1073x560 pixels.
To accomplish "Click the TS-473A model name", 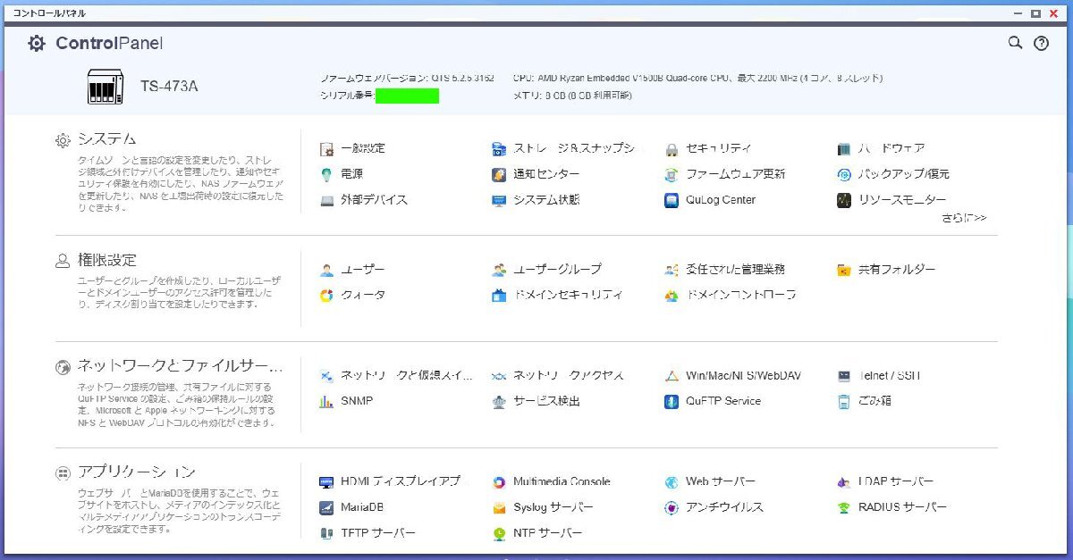I will [169, 87].
